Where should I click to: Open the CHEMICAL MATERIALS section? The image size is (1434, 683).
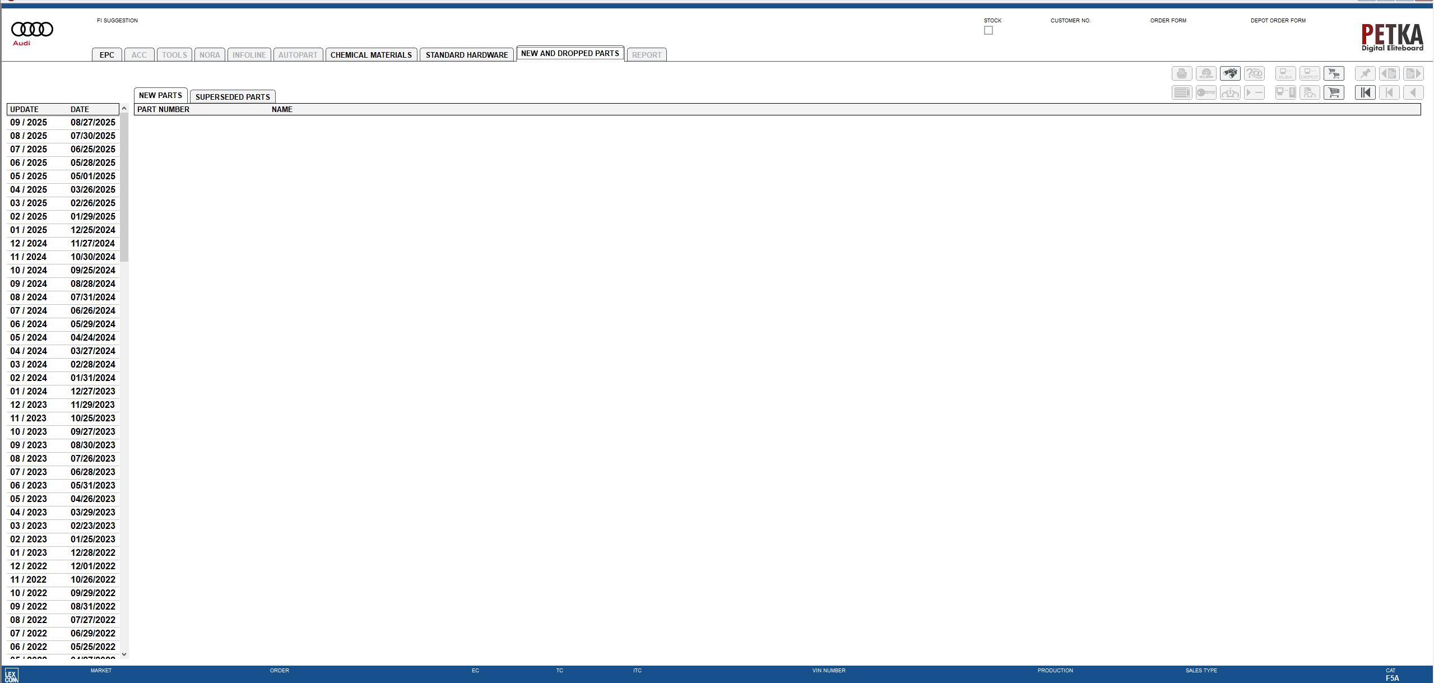coord(371,54)
